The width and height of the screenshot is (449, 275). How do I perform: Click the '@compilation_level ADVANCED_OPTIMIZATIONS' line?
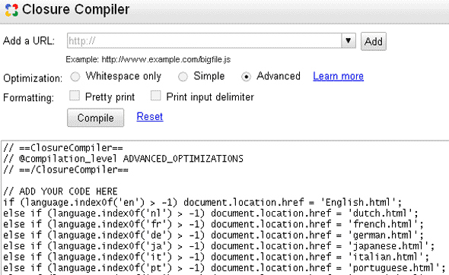(x=123, y=159)
